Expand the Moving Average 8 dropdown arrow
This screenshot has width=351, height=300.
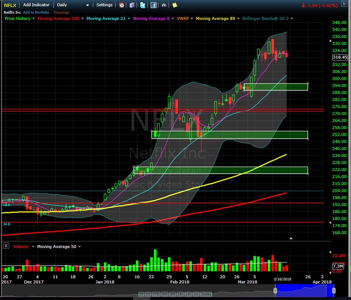(173, 18)
